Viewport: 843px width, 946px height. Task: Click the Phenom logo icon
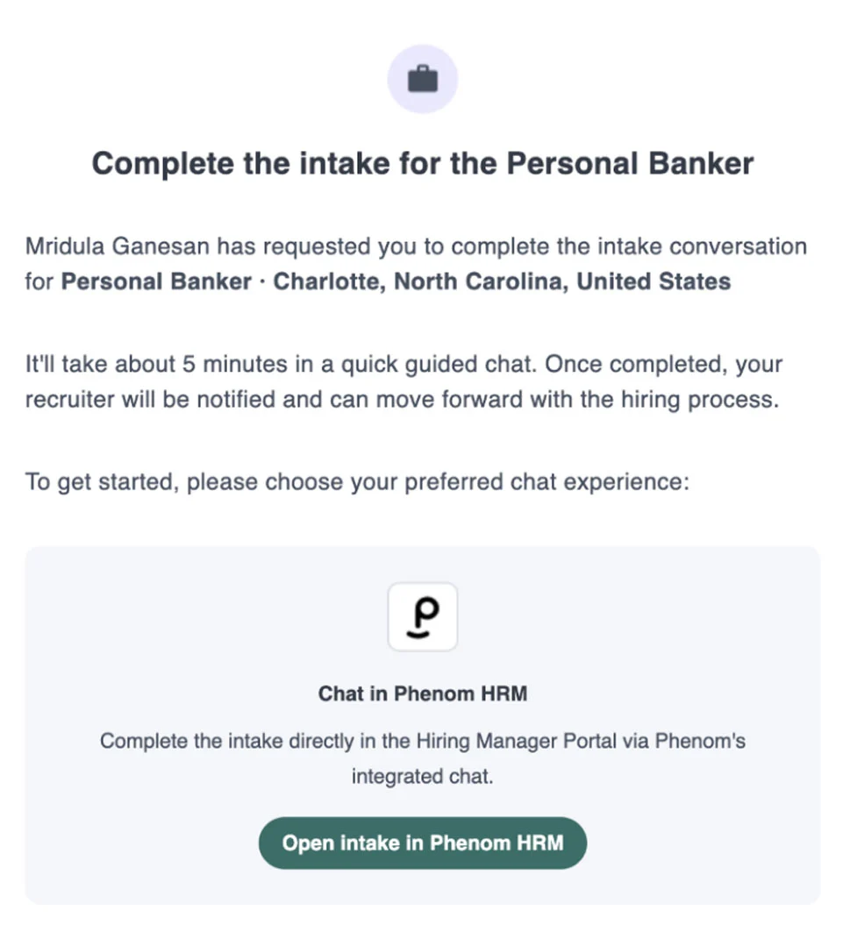(x=423, y=616)
